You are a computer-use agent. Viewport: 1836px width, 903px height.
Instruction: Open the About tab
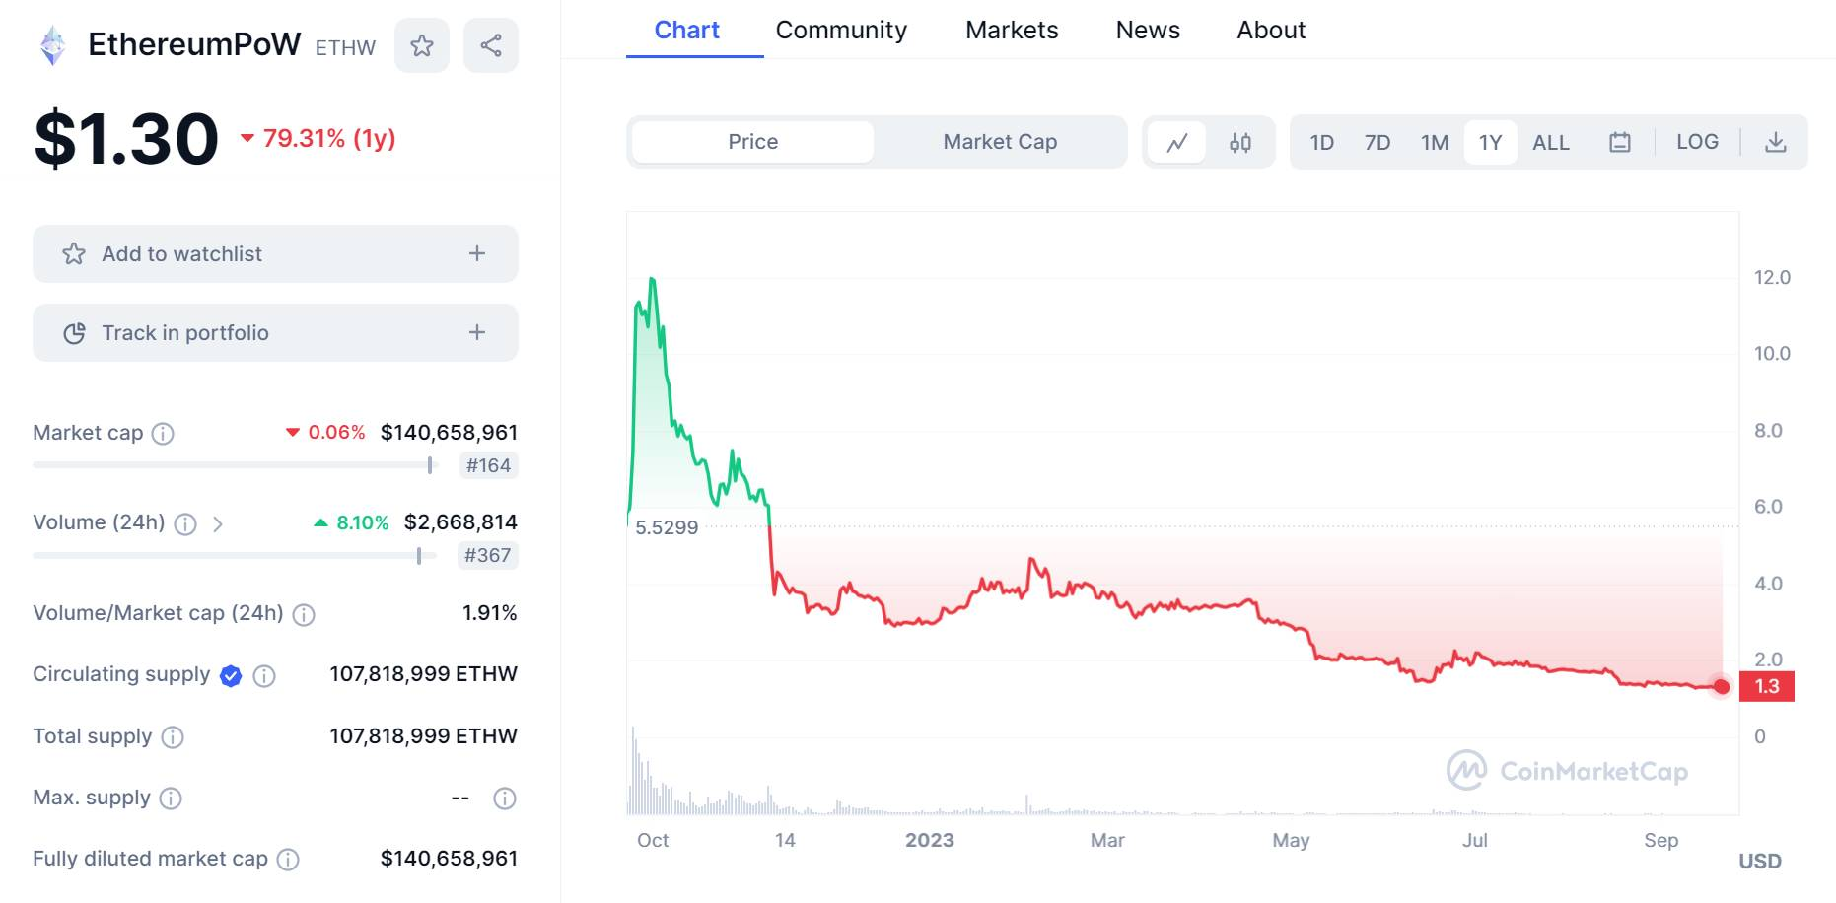(x=1271, y=31)
